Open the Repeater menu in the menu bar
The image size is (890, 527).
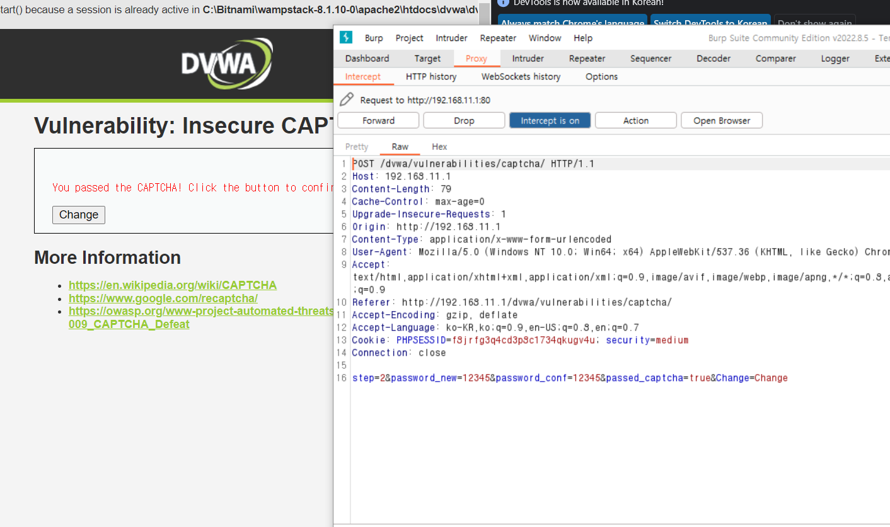pos(498,38)
